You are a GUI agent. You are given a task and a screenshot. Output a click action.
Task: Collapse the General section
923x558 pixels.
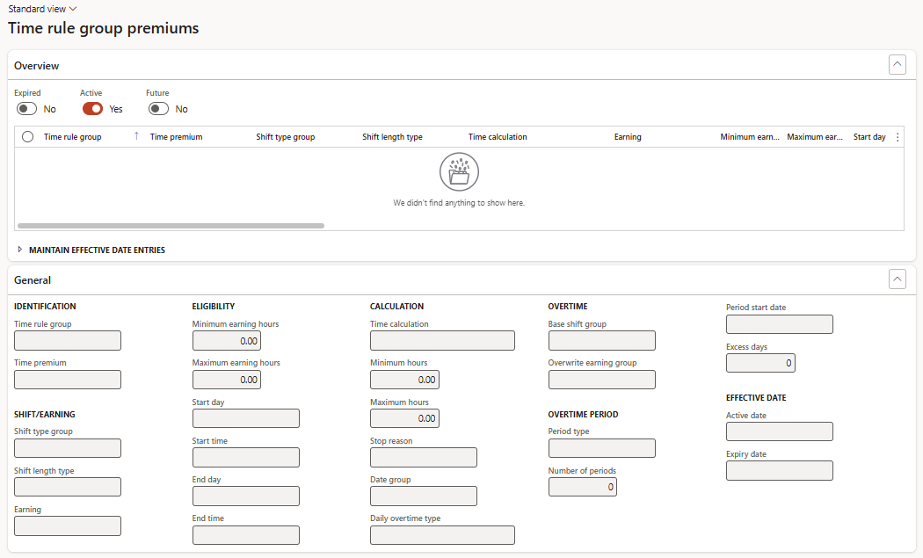tap(898, 279)
